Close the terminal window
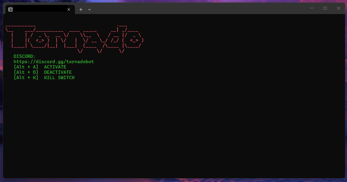 tap(338, 8)
